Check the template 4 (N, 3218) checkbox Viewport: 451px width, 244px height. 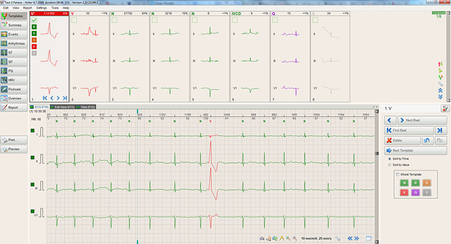tap(154, 20)
